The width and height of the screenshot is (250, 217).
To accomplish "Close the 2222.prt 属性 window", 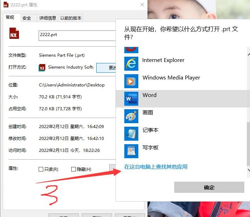I will coord(142,5).
